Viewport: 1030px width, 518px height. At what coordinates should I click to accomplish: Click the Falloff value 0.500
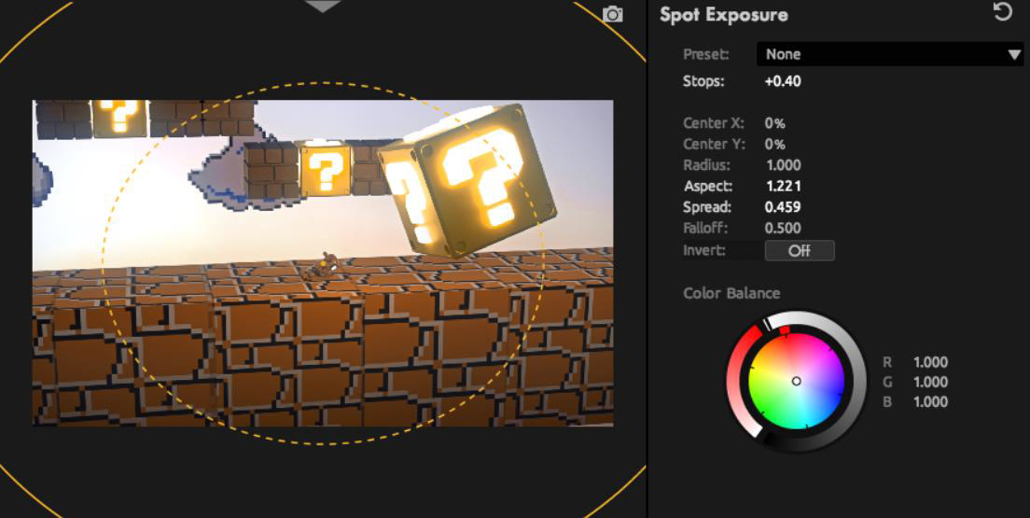pyautogui.click(x=783, y=228)
